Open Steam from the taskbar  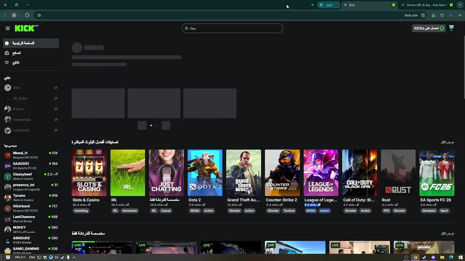coord(424,257)
